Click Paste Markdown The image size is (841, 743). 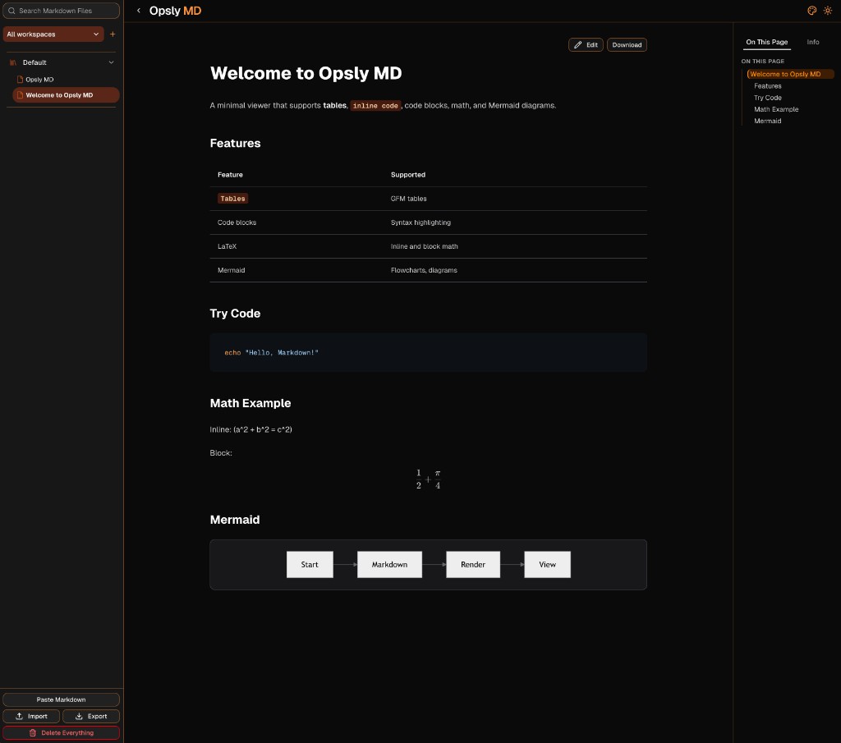pos(61,699)
